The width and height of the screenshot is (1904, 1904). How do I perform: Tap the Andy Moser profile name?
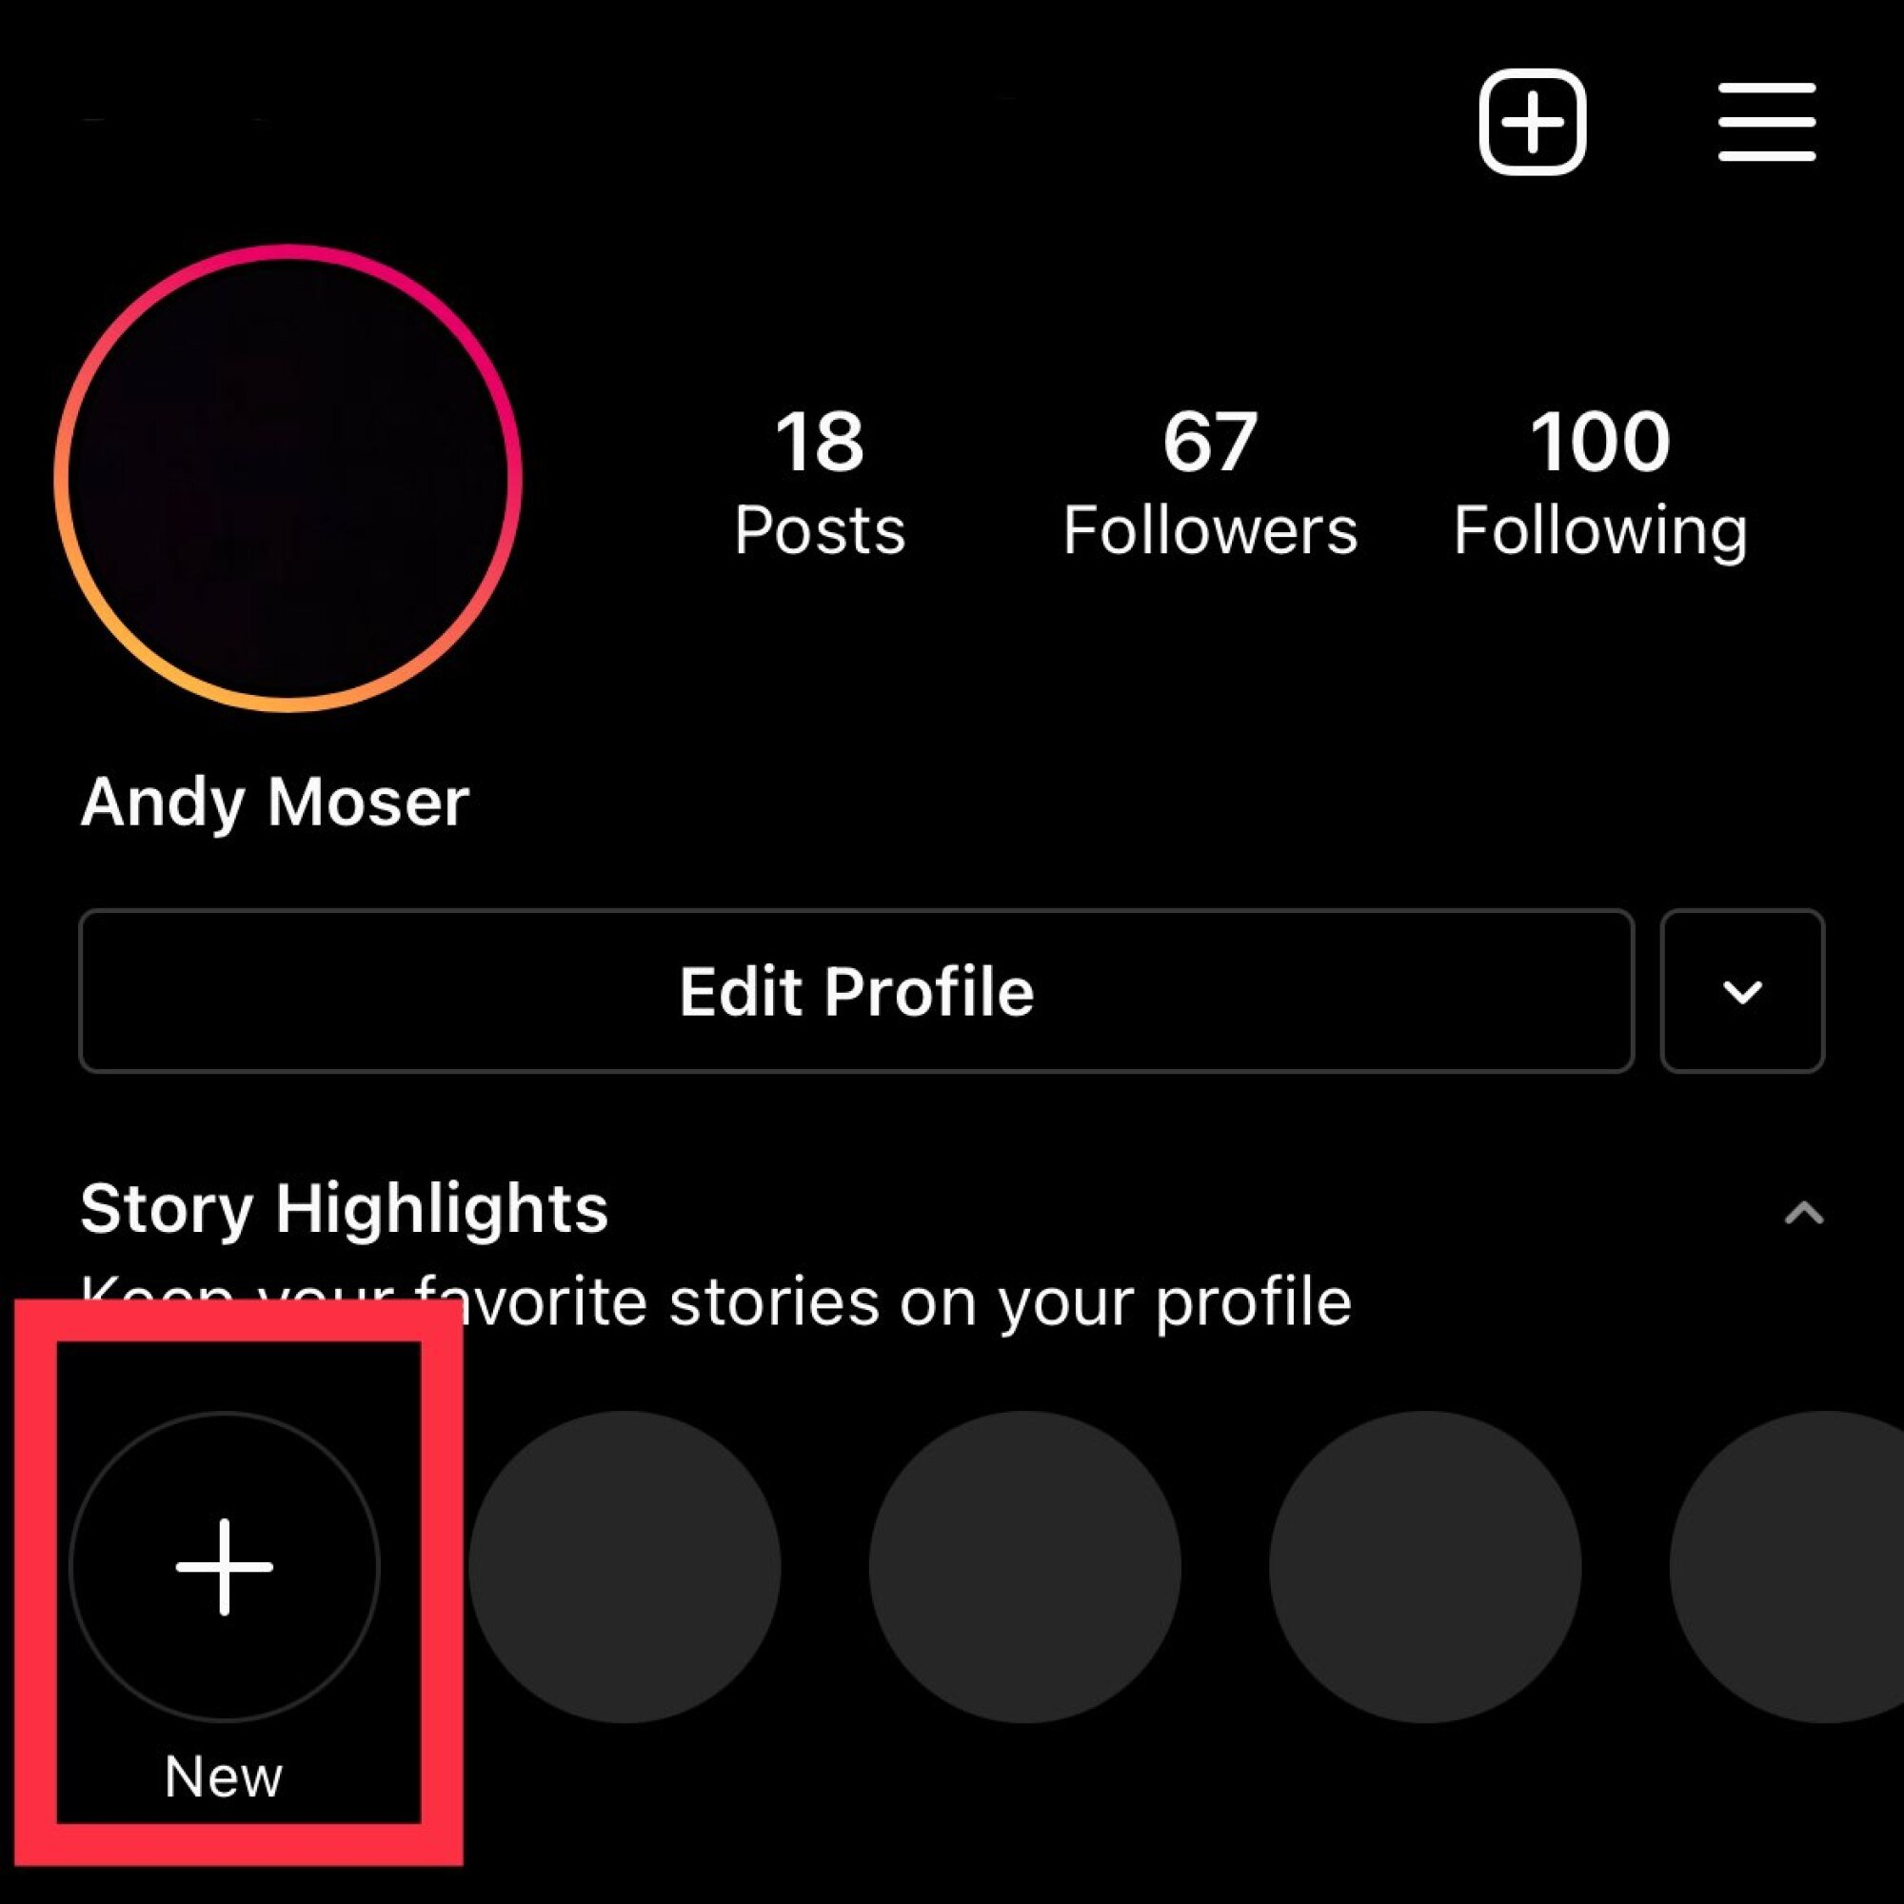click(x=274, y=803)
